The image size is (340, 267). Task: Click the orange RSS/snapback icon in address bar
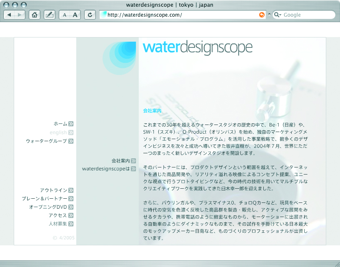pyautogui.click(x=262, y=15)
